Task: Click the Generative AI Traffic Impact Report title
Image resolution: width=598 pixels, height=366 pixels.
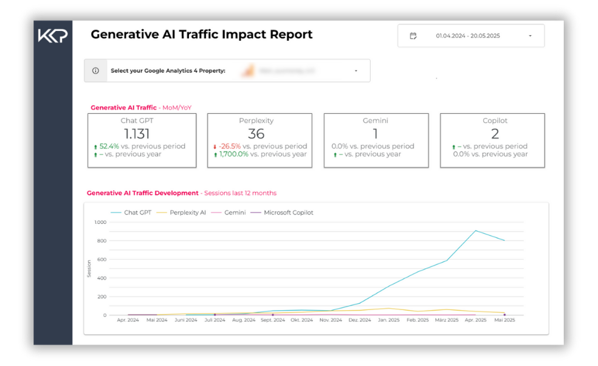Action: coord(201,34)
